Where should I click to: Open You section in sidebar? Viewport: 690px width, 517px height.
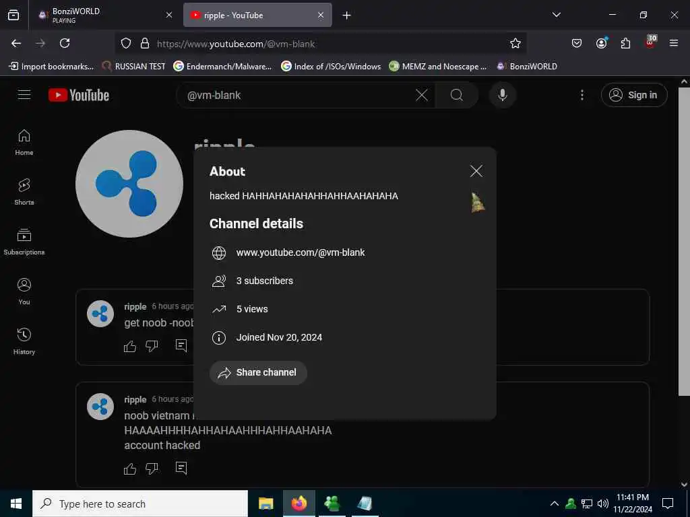point(24,291)
